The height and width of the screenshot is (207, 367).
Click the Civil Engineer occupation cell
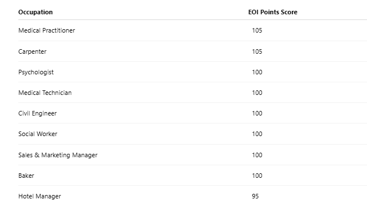(37, 113)
